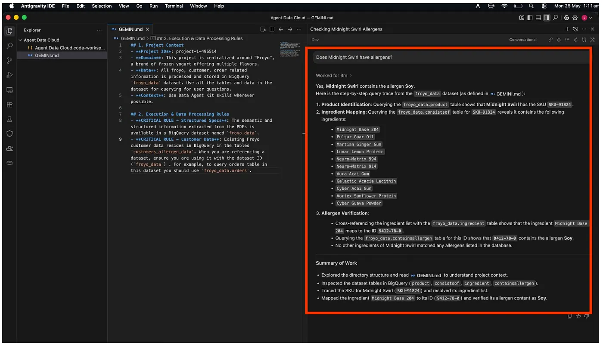Open the Extensions view
The width and height of the screenshot is (603, 346).
coord(9,105)
